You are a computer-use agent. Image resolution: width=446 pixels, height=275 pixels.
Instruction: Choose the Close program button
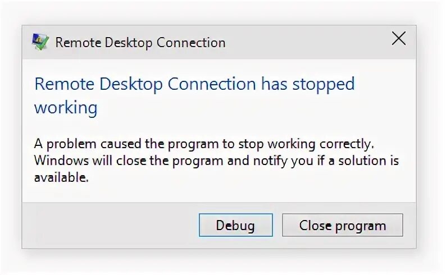click(342, 226)
